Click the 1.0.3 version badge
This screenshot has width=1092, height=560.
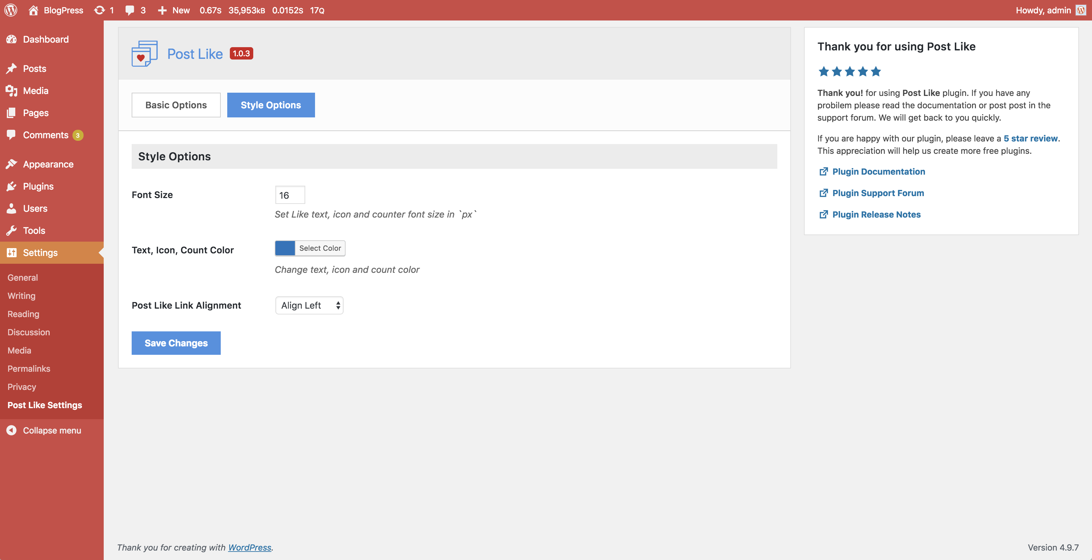point(241,53)
